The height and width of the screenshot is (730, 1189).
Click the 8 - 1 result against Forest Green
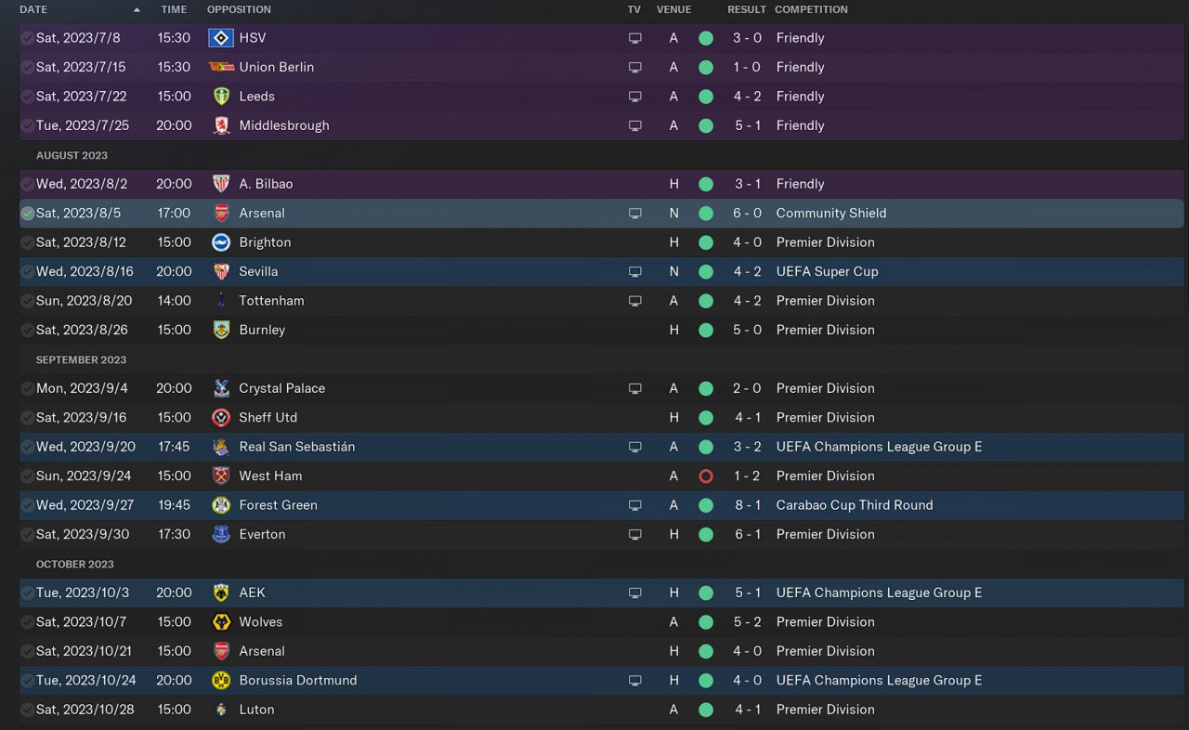click(x=747, y=505)
